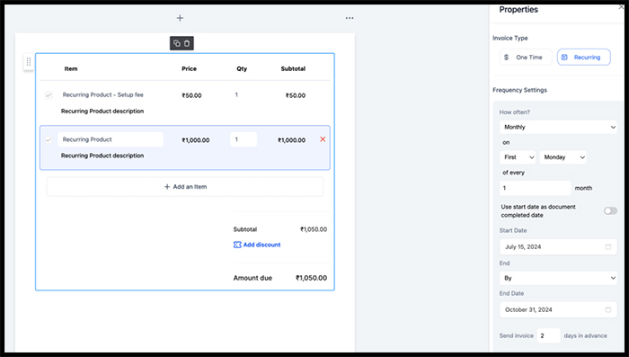Open the How often Monthly dropdown
Viewport: 629px width, 357px height.
(x=558, y=127)
